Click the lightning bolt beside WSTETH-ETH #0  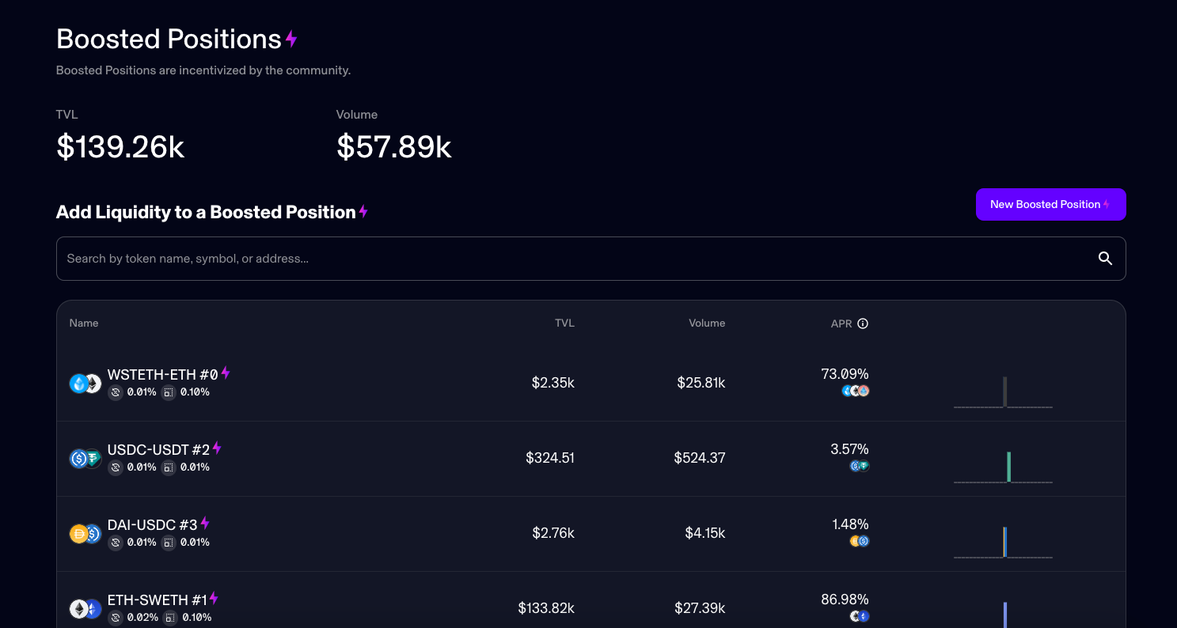[226, 373]
